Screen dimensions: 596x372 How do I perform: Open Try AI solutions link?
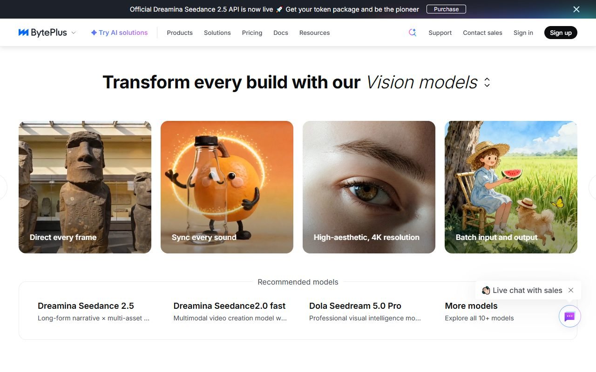click(x=119, y=33)
